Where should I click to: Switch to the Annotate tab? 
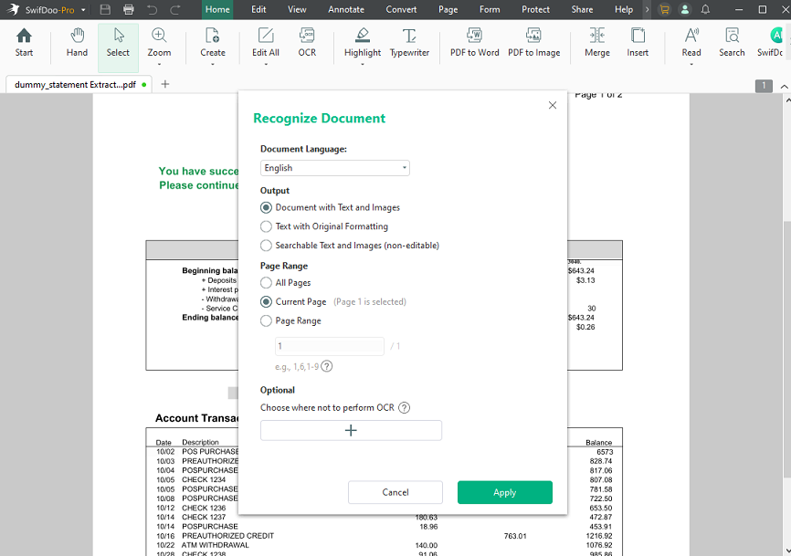pyautogui.click(x=346, y=9)
